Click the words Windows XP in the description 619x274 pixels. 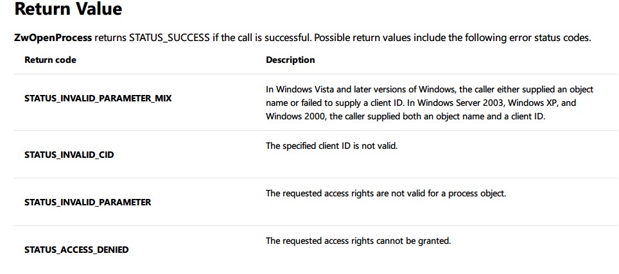[534, 103]
